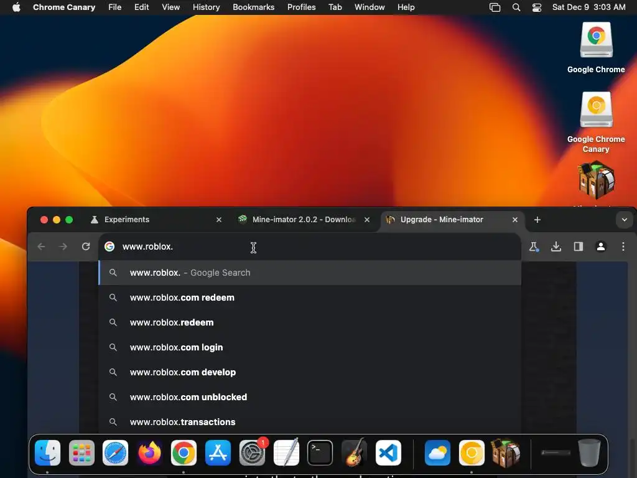
Task: Open Visual Studio Code from the Dock
Action: [388, 452]
